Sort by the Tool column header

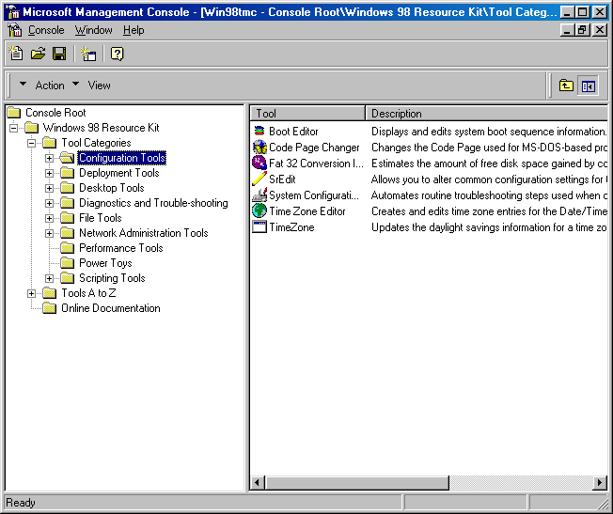point(307,114)
